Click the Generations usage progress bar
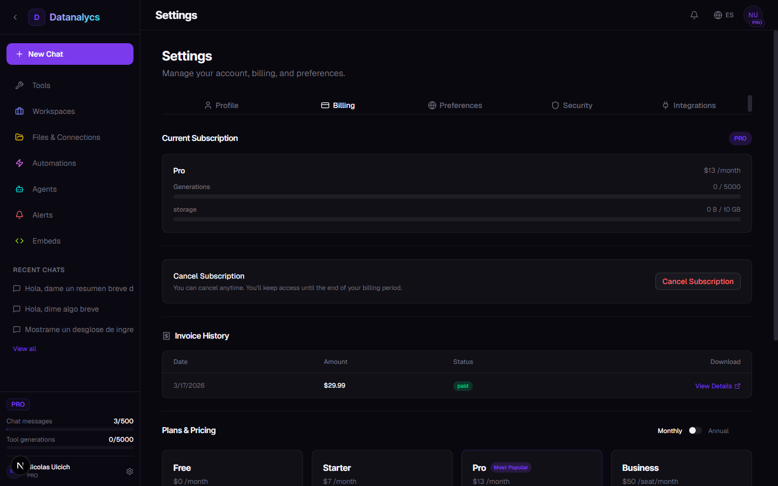778x486 pixels. click(457, 197)
